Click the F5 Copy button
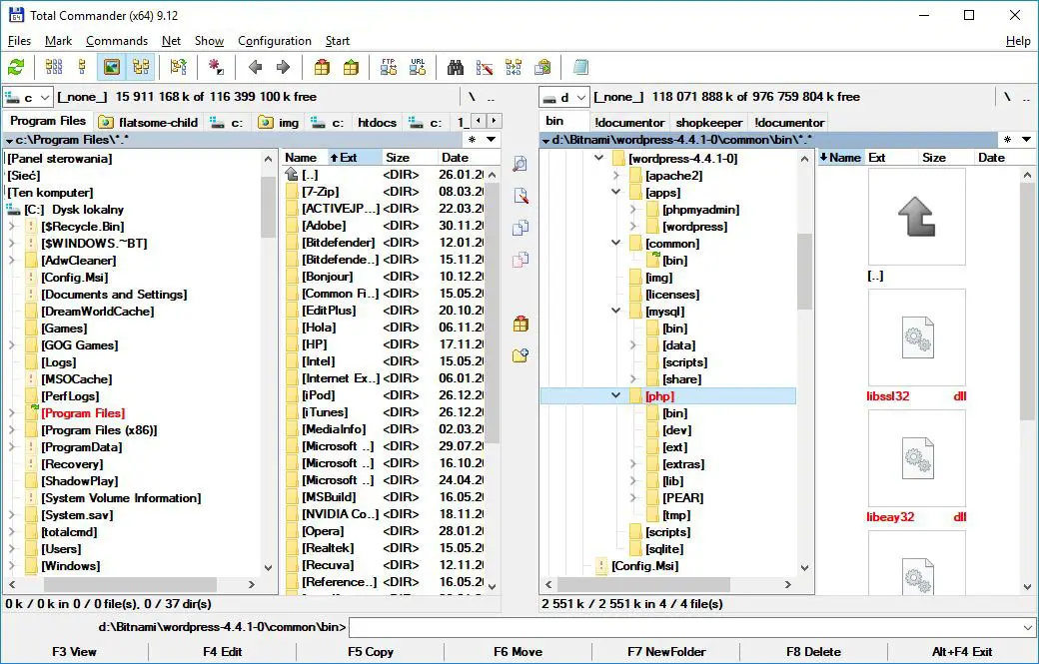1039x664 pixels. pyautogui.click(x=371, y=651)
